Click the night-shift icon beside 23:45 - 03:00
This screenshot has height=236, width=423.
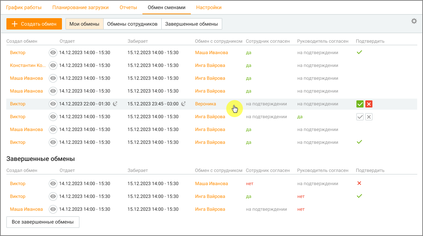183,104
